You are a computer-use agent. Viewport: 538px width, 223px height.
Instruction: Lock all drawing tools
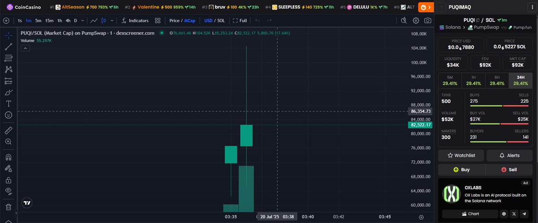click(x=8, y=180)
